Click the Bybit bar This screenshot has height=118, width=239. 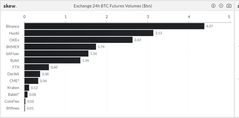pos(52,60)
